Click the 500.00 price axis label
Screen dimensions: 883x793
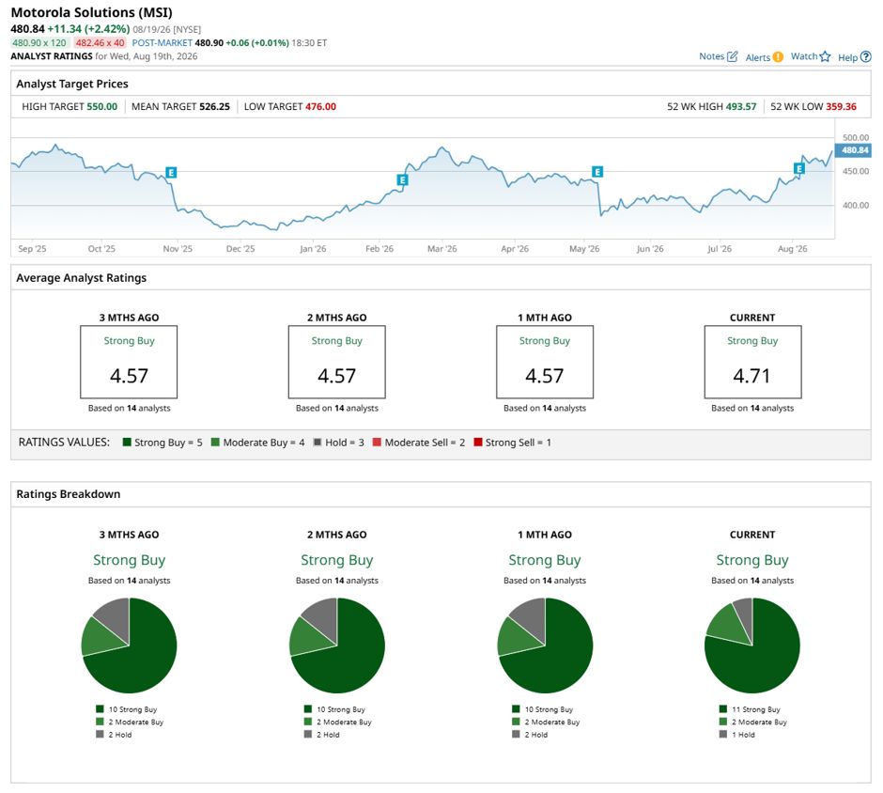tap(856, 137)
